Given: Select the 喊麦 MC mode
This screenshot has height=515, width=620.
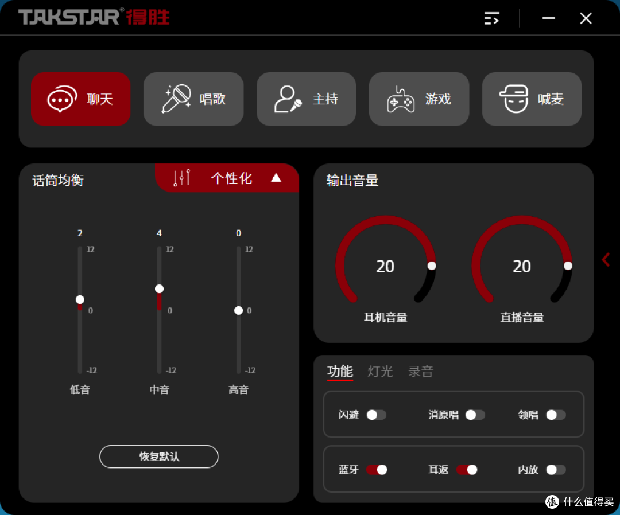Looking at the screenshot, I should tap(532, 99).
